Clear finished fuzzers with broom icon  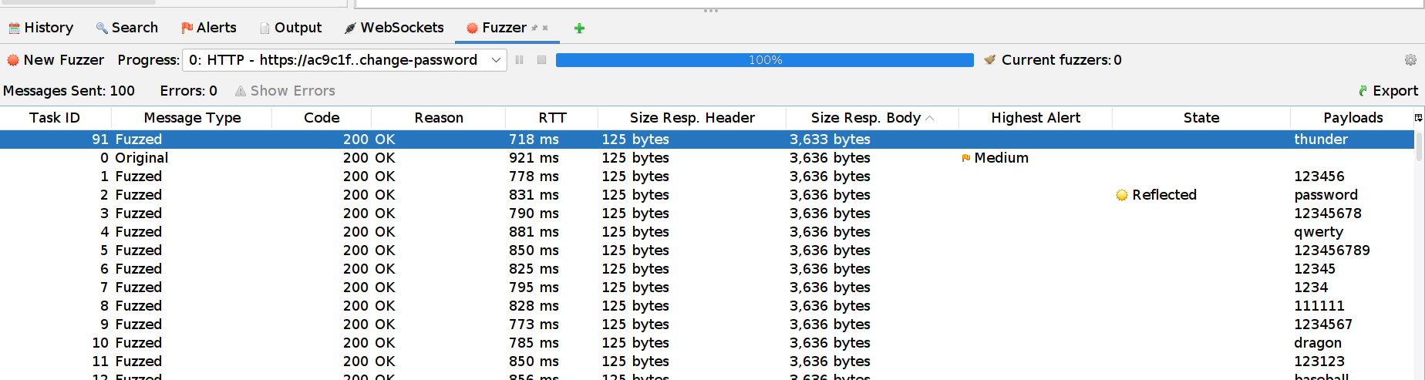click(x=990, y=59)
